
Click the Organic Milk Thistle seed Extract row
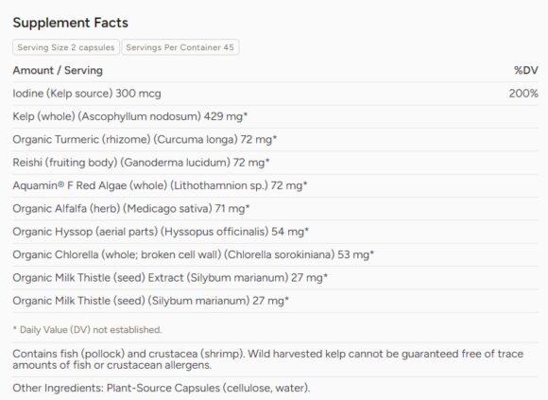coord(275,278)
